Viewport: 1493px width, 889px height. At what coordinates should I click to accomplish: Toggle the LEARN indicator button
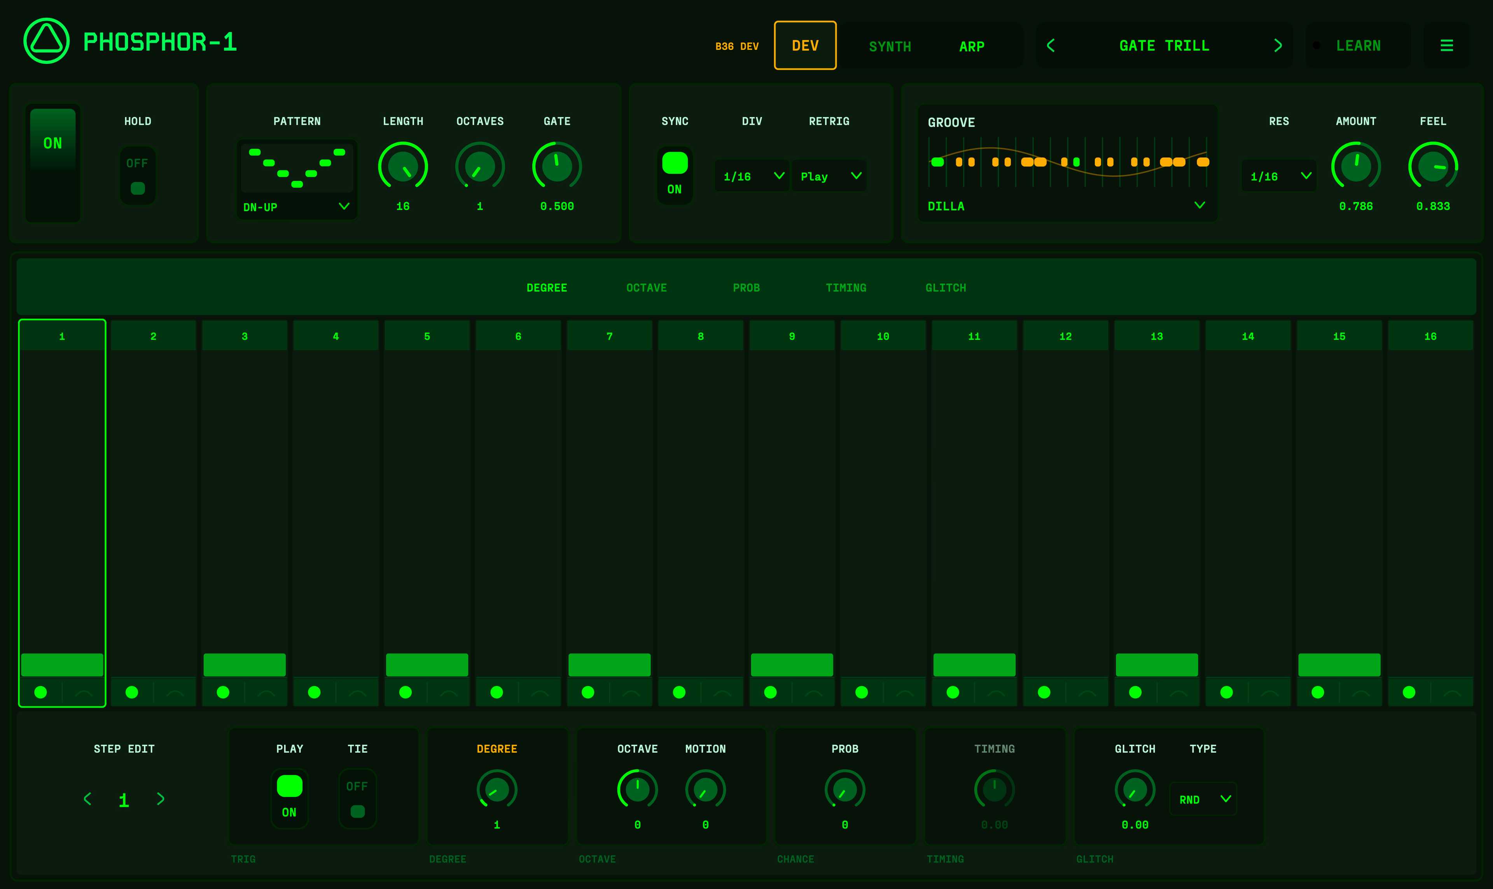1358,45
